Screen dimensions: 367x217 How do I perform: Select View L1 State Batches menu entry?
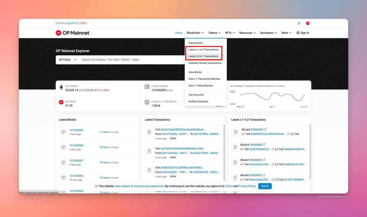click(x=200, y=86)
